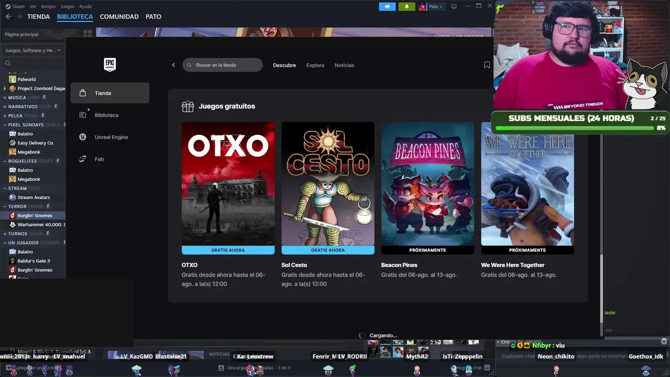Image resolution: width=670 pixels, height=377 pixels.
Task: Click Página principal in Steam library
Action: tap(21, 34)
